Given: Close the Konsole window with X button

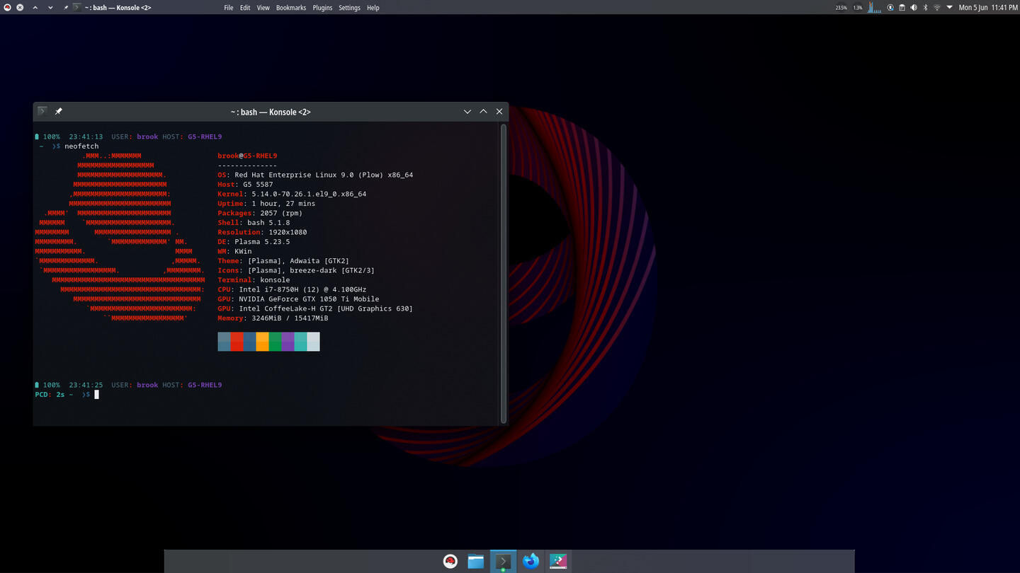Looking at the screenshot, I should click(x=499, y=112).
